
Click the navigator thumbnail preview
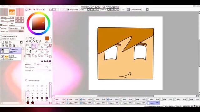coord(12,12)
